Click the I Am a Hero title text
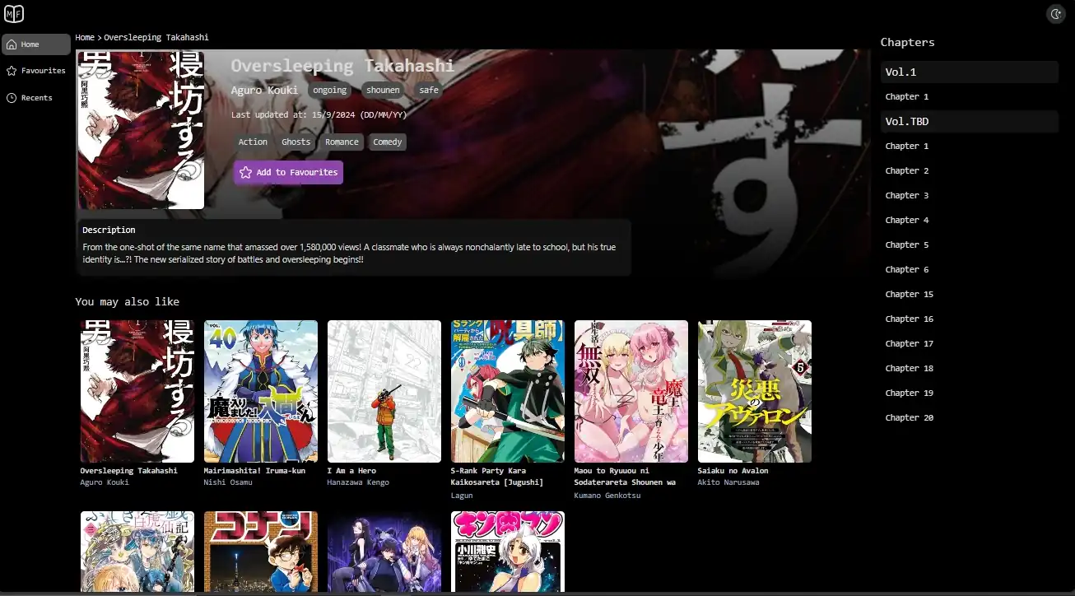1075x596 pixels. pyautogui.click(x=351, y=471)
